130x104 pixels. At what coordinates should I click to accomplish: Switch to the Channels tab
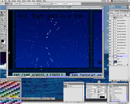(117, 11)
